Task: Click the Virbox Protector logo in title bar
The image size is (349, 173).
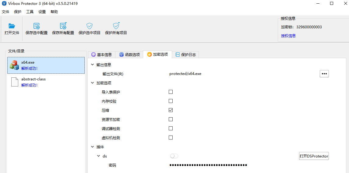Action: tap(4, 4)
